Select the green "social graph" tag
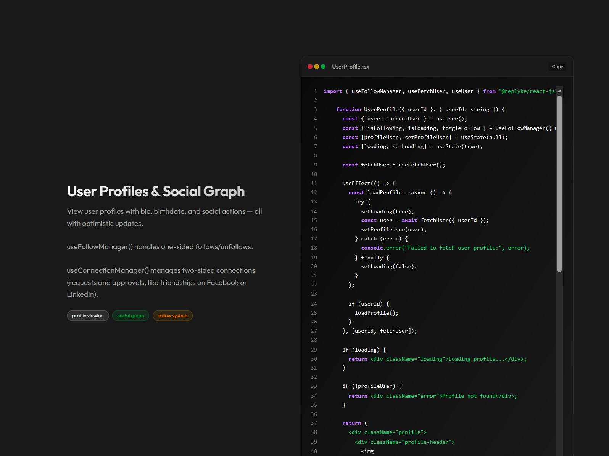Viewport: 609px width, 456px height. coord(130,316)
